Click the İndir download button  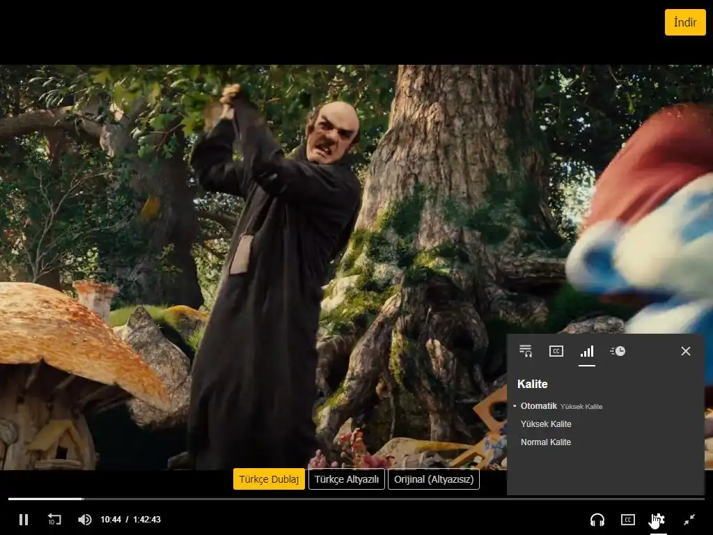pyautogui.click(x=685, y=22)
